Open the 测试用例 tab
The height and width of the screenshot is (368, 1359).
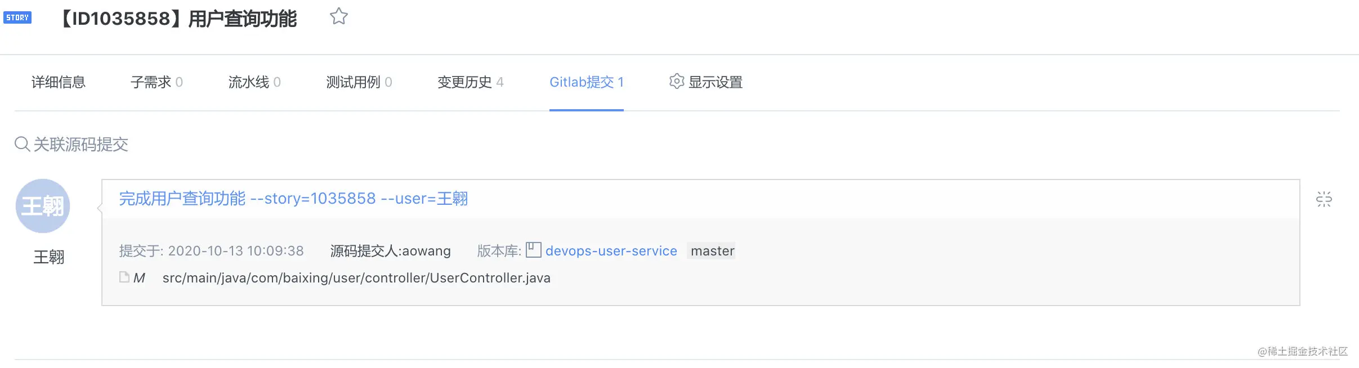tap(359, 82)
